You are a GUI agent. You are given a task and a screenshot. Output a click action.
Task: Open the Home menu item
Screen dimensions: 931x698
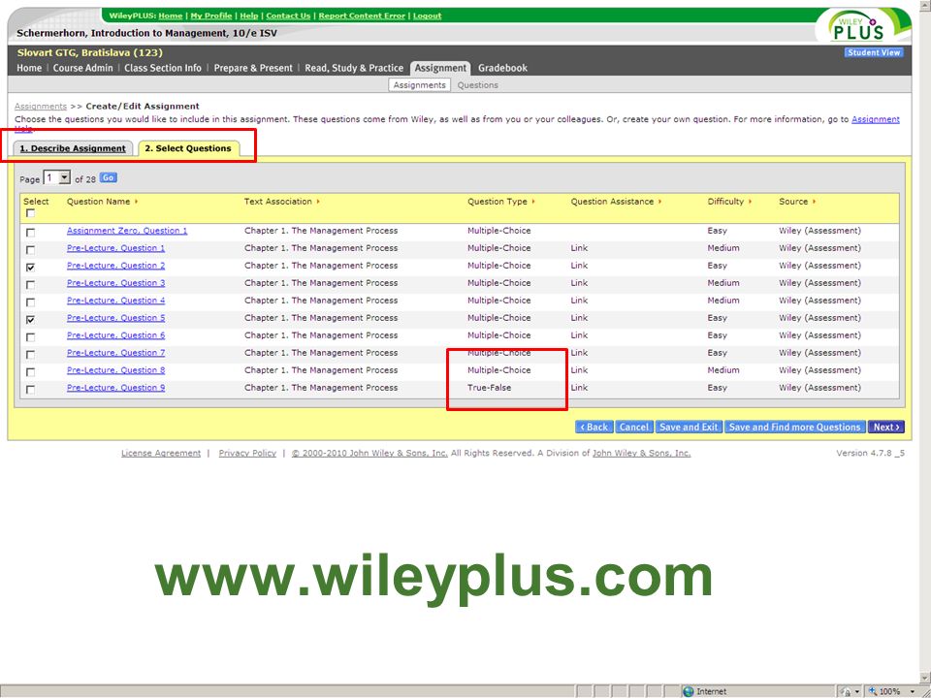click(29, 68)
